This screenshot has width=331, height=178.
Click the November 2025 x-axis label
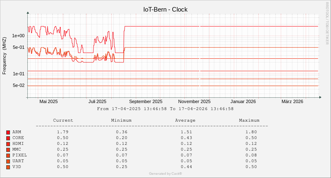[194, 101]
